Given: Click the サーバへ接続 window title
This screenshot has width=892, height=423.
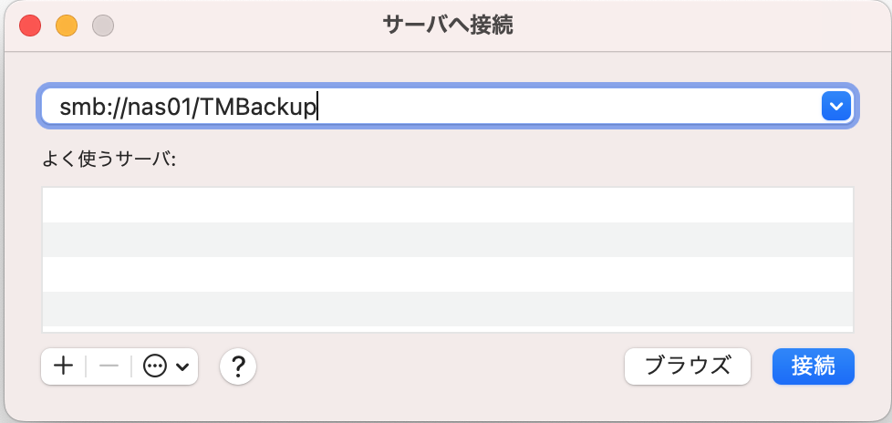Looking at the screenshot, I should (x=448, y=26).
